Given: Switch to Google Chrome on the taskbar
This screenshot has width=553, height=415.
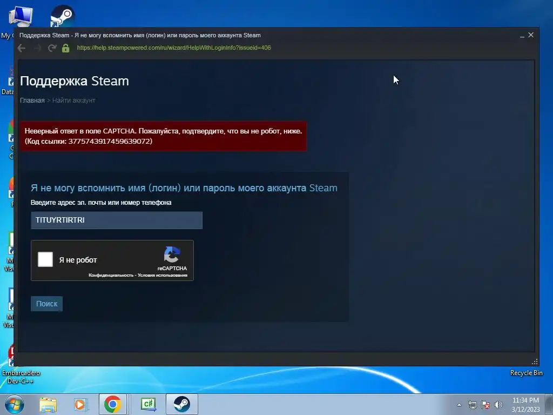Looking at the screenshot, I should click(x=112, y=404).
